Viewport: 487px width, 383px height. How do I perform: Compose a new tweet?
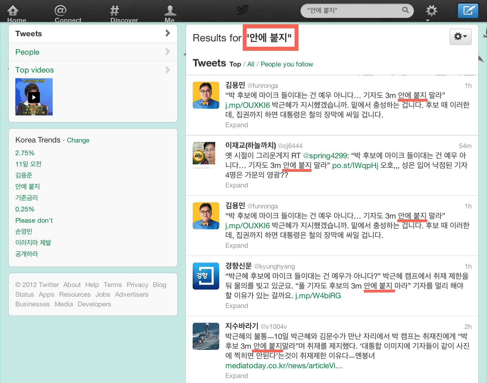coord(468,11)
